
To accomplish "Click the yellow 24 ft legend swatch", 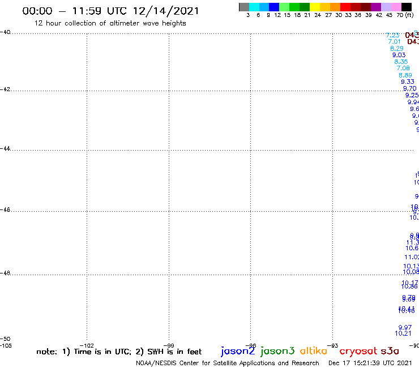I will (314, 7).
